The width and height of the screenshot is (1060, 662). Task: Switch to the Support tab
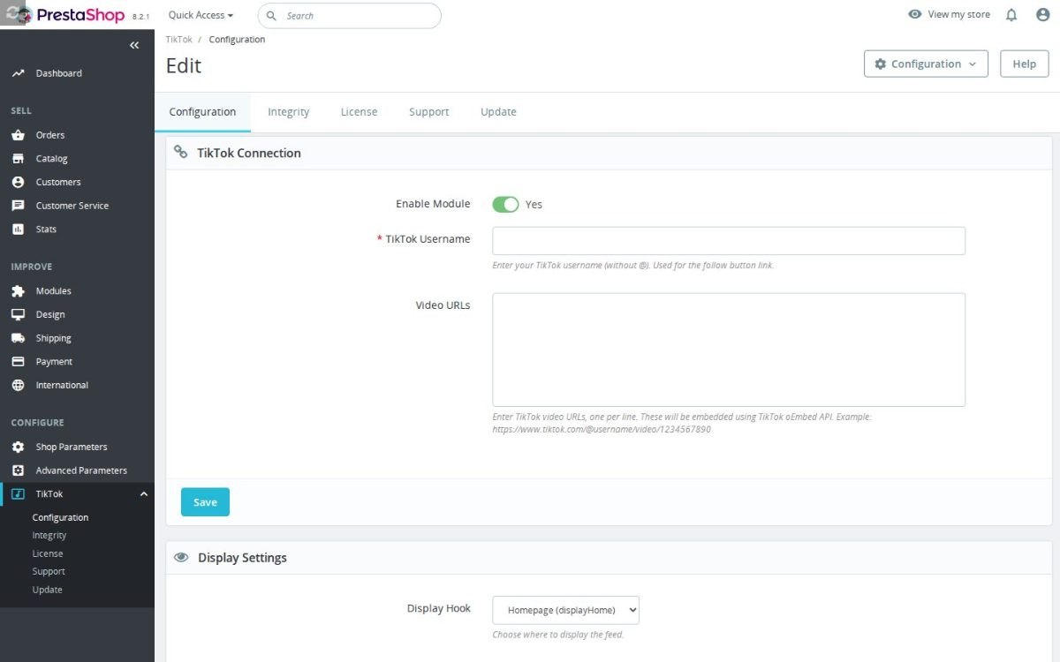click(x=429, y=112)
